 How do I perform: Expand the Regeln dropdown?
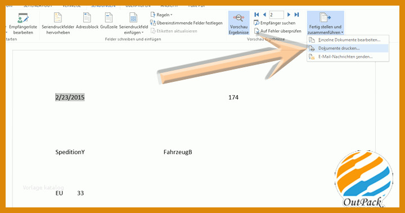point(161,15)
